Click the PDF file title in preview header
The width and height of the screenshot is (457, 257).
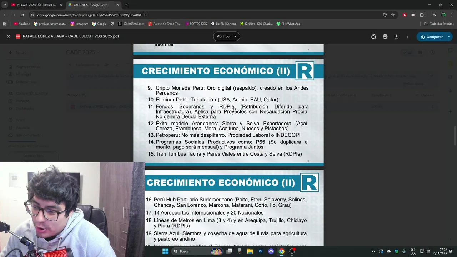coord(71,36)
